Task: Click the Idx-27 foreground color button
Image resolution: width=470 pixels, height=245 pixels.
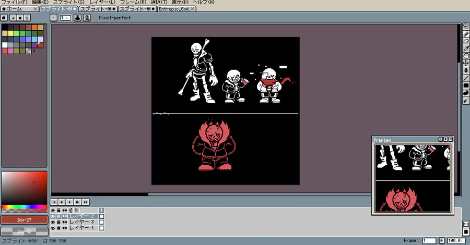Action: coord(24,220)
